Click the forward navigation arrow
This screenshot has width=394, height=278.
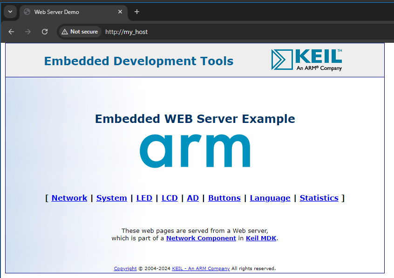point(28,32)
